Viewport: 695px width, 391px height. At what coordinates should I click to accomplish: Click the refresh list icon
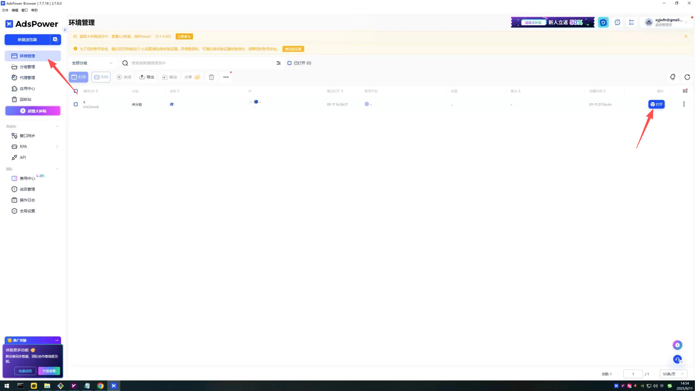click(x=687, y=77)
